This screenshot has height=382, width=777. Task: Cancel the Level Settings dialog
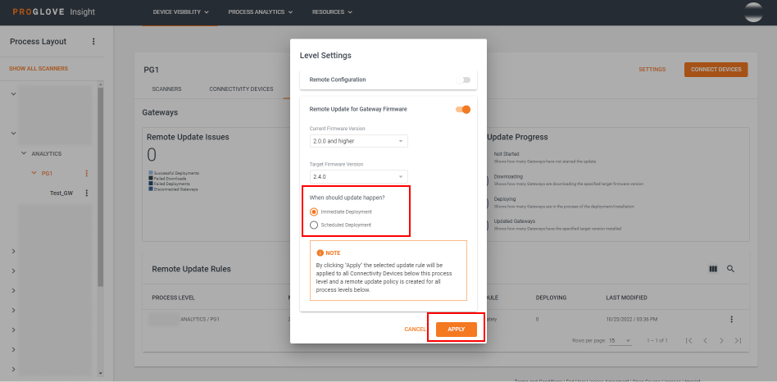[x=415, y=329]
